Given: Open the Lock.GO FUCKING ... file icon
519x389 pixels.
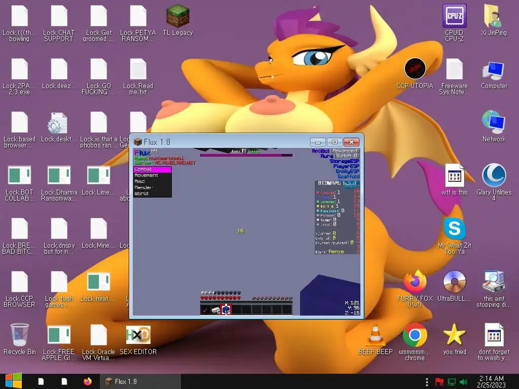Looking at the screenshot, I should point(98,76).
